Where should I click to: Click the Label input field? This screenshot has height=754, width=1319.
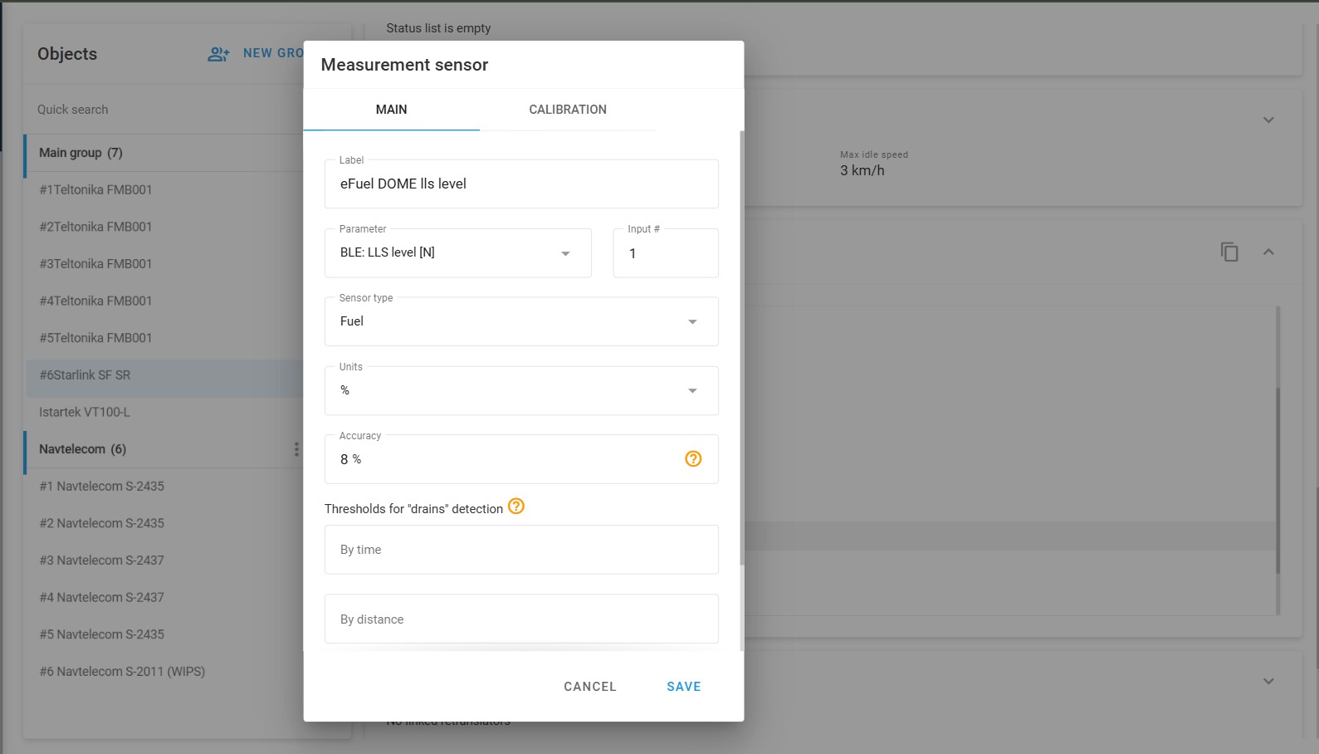point(521,184)
